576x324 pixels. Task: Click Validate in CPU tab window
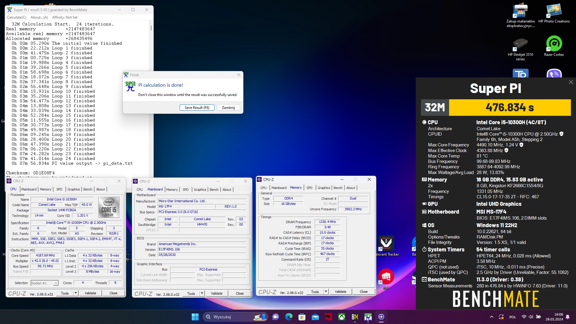pos(90,293)
